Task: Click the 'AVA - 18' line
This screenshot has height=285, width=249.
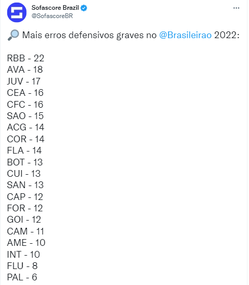Action: [25, 70]
